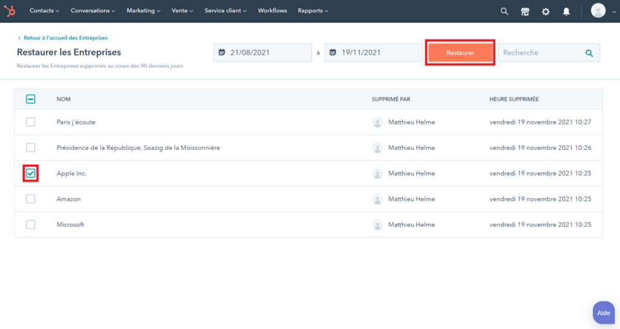Click the calendar icon beside 21/08/2021
Viewport: 620px width, 329px height.
pos(222,53)
